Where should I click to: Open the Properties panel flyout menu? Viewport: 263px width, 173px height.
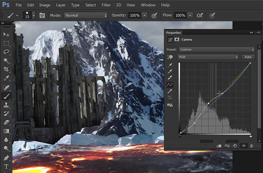click(x=258, y=32)
